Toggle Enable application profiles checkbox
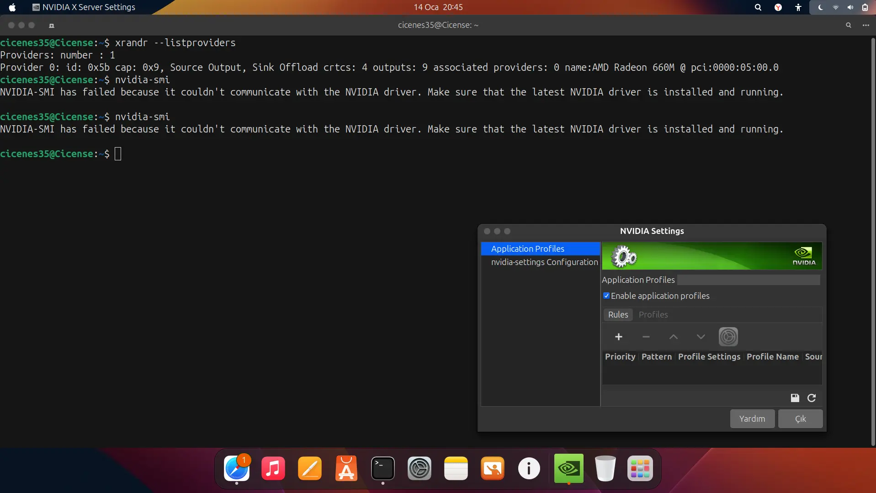Viewport: 876px width, 493px height. 606,296
